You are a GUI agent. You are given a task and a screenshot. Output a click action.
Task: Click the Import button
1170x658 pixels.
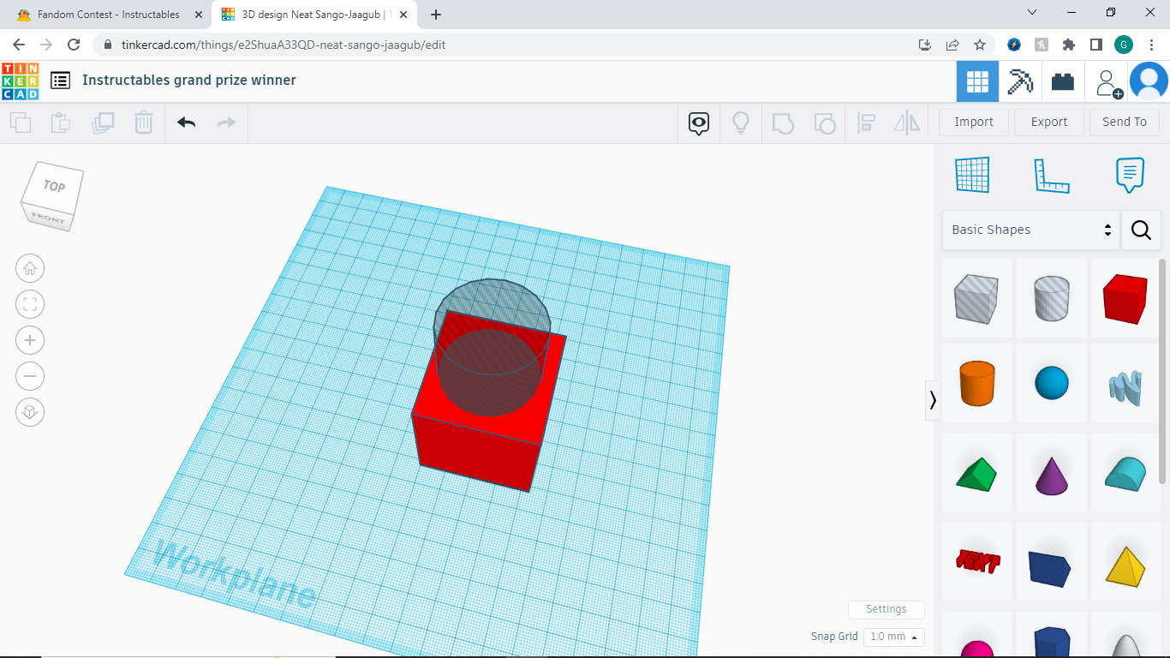(974, 122)
